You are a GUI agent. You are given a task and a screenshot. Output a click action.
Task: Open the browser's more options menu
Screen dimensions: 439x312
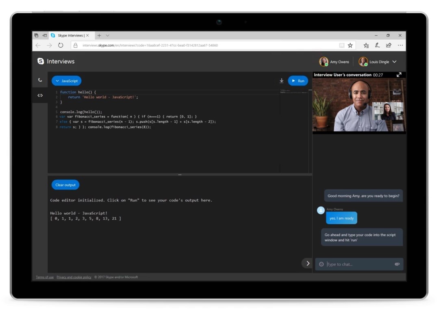(x=400, y=45)
